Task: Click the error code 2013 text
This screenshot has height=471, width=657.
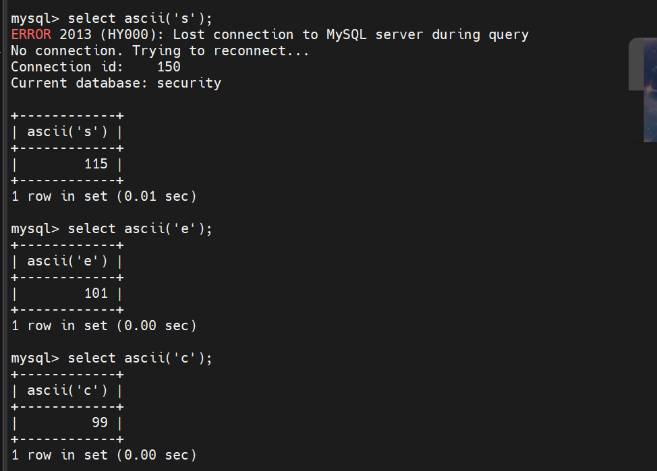Action: coord(76,35)
